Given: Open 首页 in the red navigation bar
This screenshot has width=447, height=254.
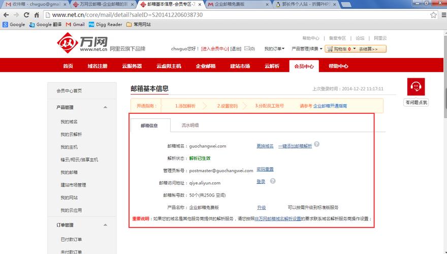Looking at the screenshot, I should (68, 66).
